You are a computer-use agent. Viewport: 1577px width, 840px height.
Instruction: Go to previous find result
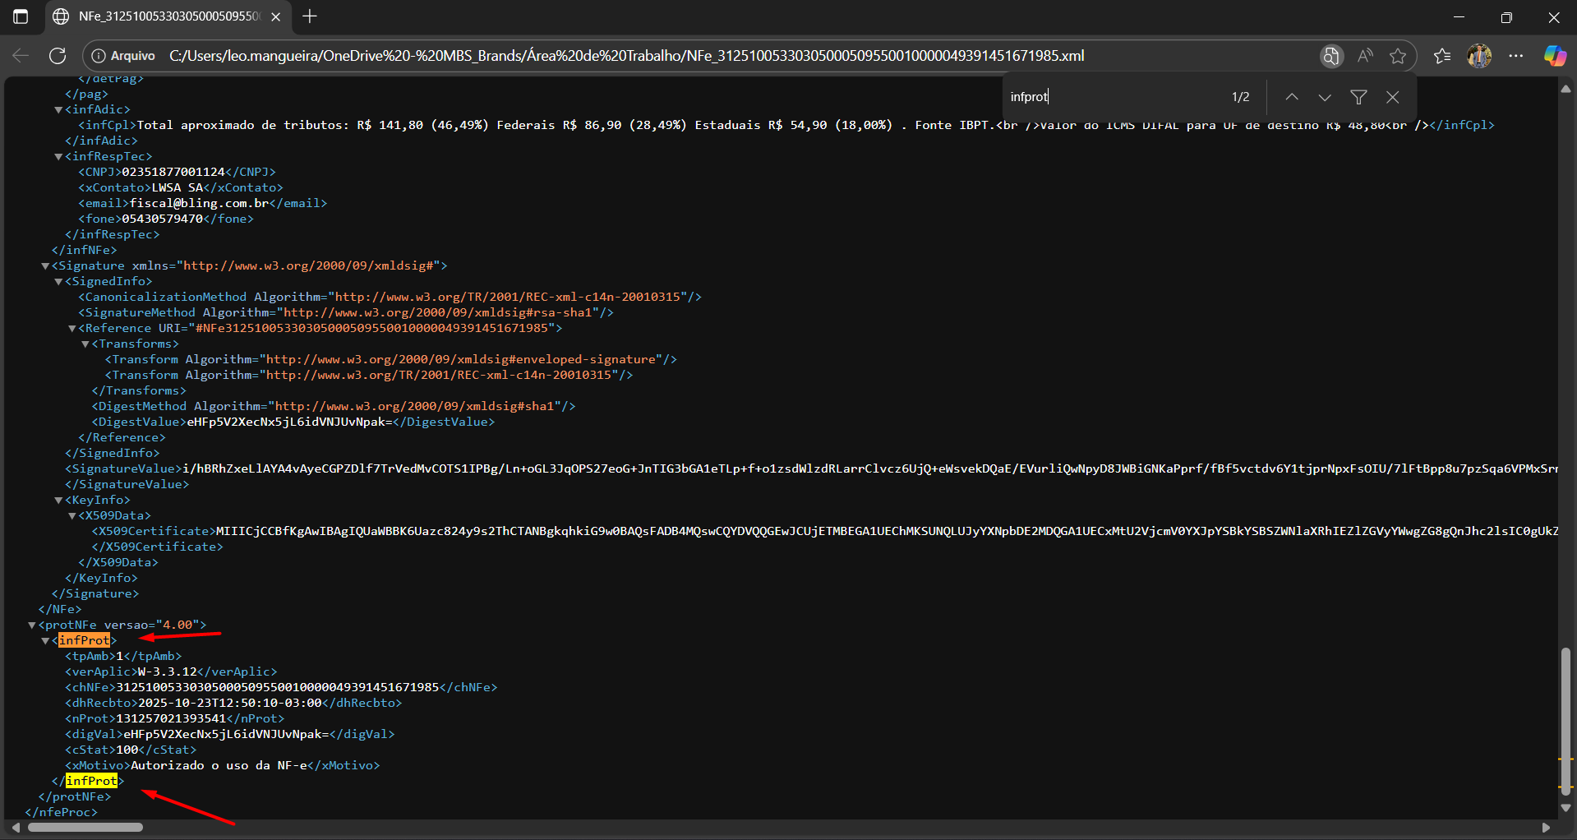coord(1292,97)
